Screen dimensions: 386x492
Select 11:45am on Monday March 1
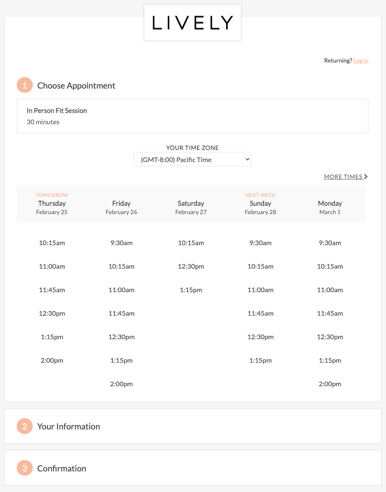pos(330,313)
